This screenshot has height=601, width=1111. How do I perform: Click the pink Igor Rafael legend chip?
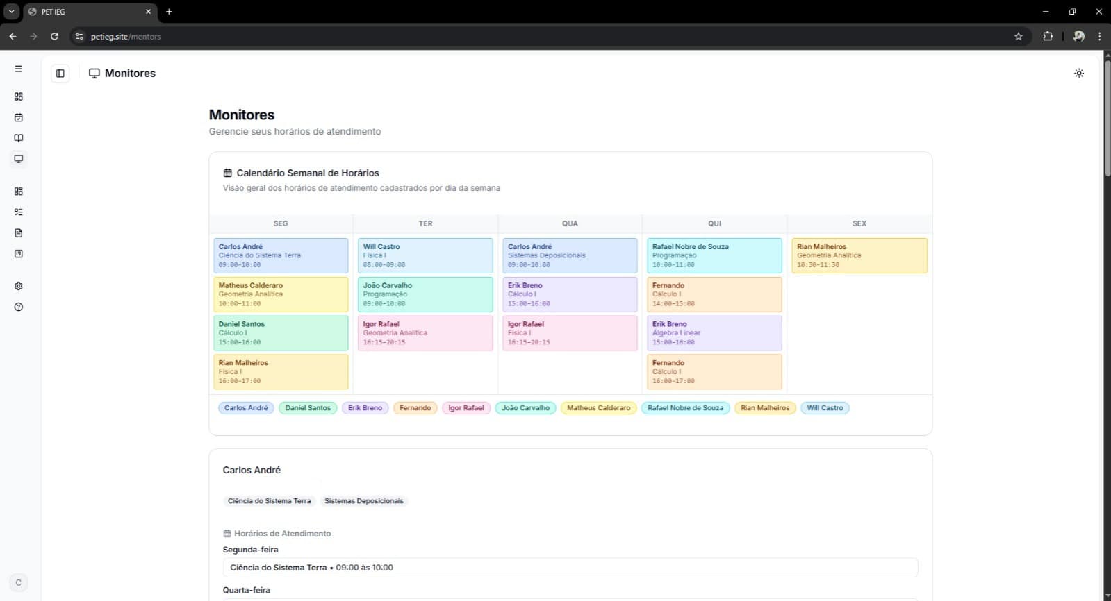(466, 408)
